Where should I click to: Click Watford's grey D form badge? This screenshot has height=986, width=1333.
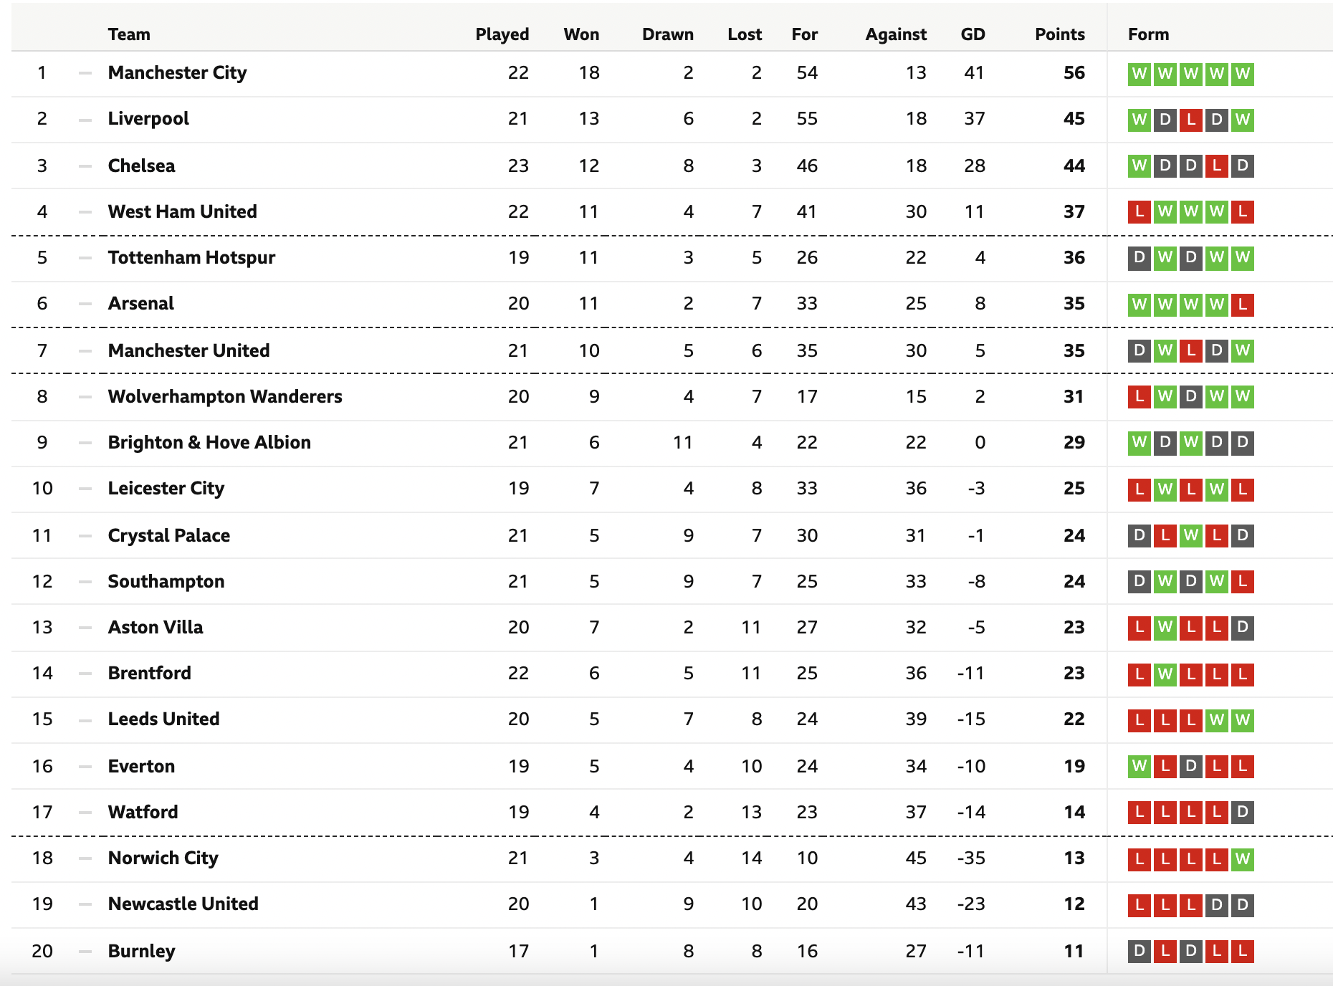click(1243, 813)
